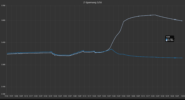Click the Z3 curve peak near 13:40
The height and width of the screenshot is (100, 185).
pyautogui.click(x=112, y=49)
